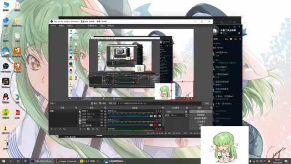291x164 pixels.
Task: Add a new source with plus icon
Action: (80, 129)
